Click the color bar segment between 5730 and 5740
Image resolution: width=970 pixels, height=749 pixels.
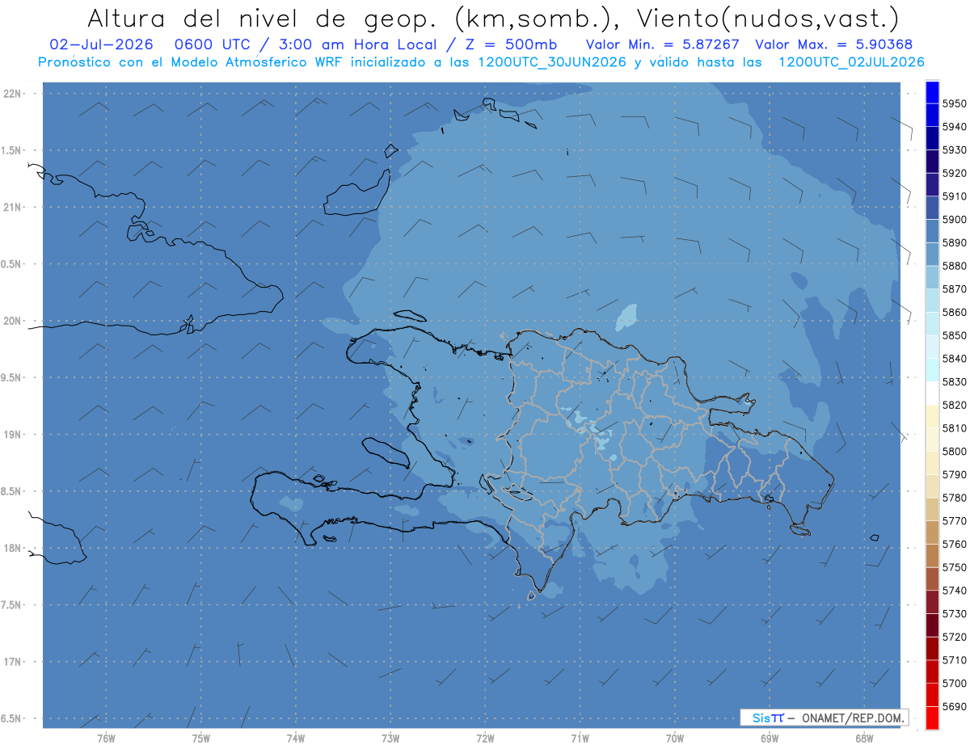pos(932,602)
